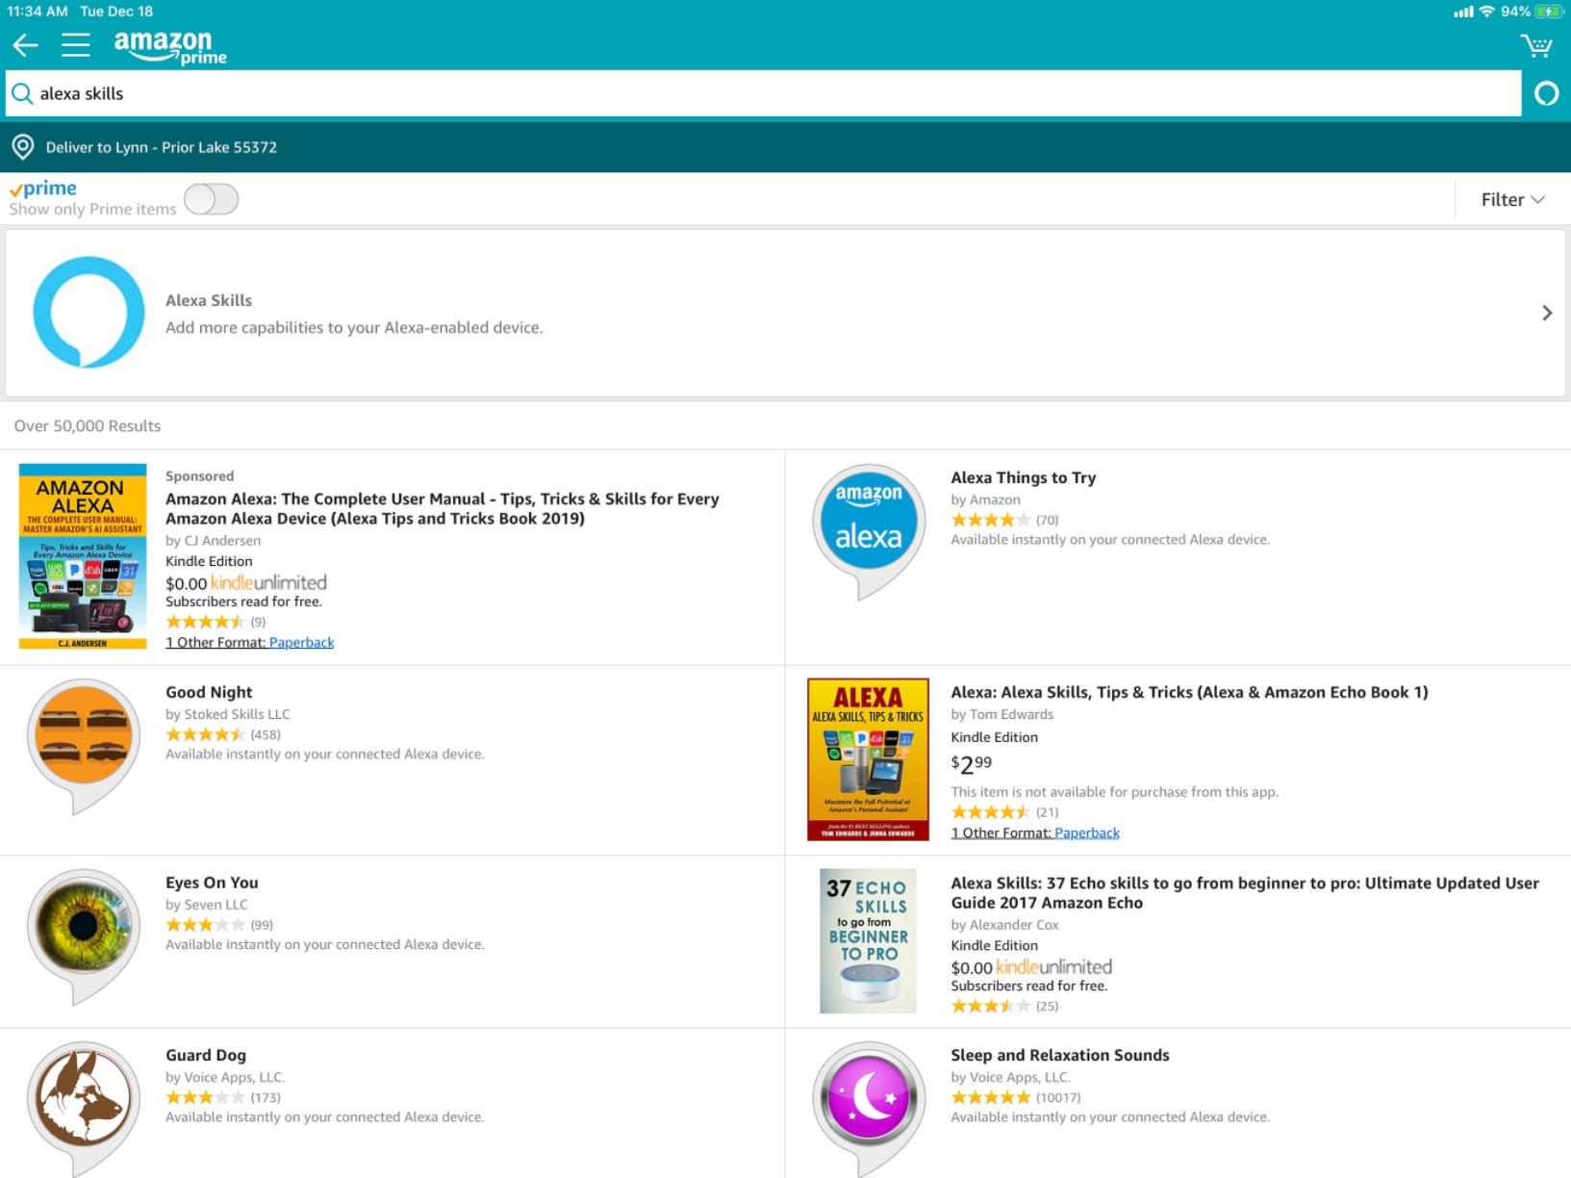Open the hamburger menu
Viewport: 1571px width, 1178px height.
[75, 44]
